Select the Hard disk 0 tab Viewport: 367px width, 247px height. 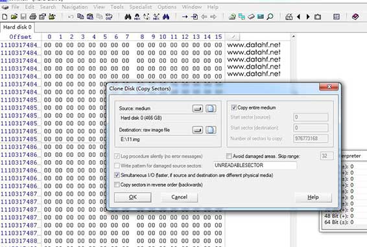pos(18,27)
